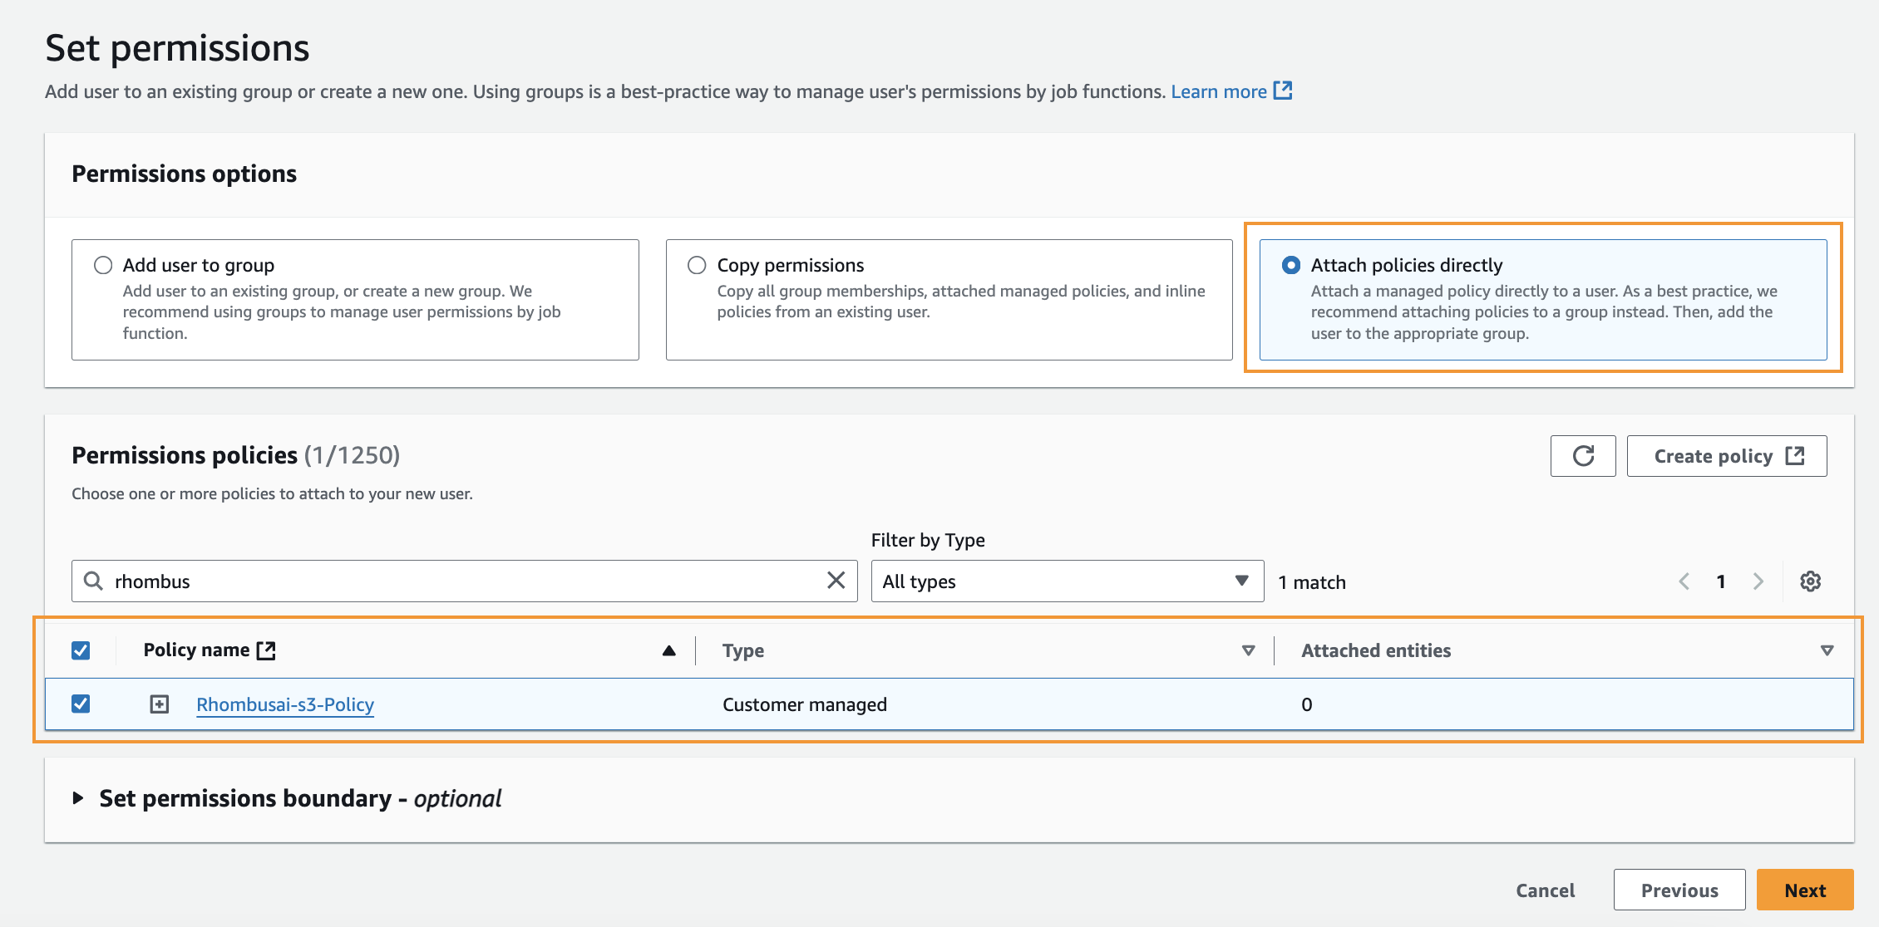1879x927 pixels.
Task: Click the refresh policies icon button
Action: coord(1582,456)
